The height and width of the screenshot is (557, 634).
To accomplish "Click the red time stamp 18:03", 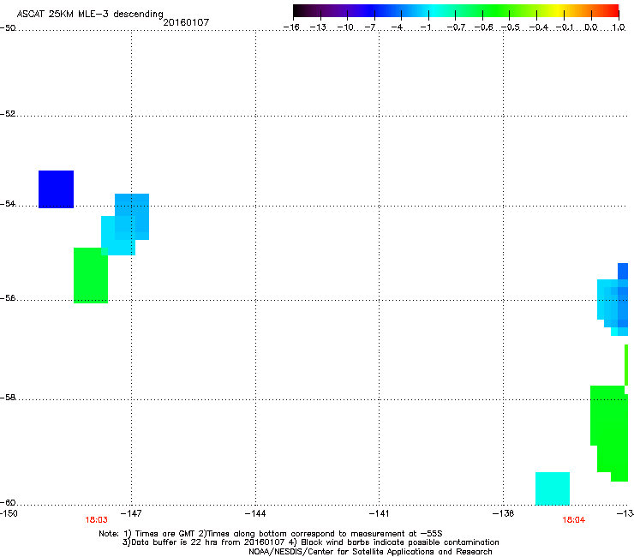I will point(96,520).
